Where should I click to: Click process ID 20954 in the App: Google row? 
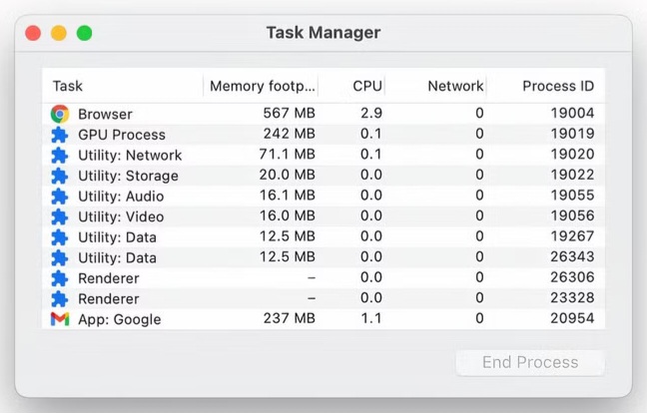pyautogui.click(x=572, y=319)
